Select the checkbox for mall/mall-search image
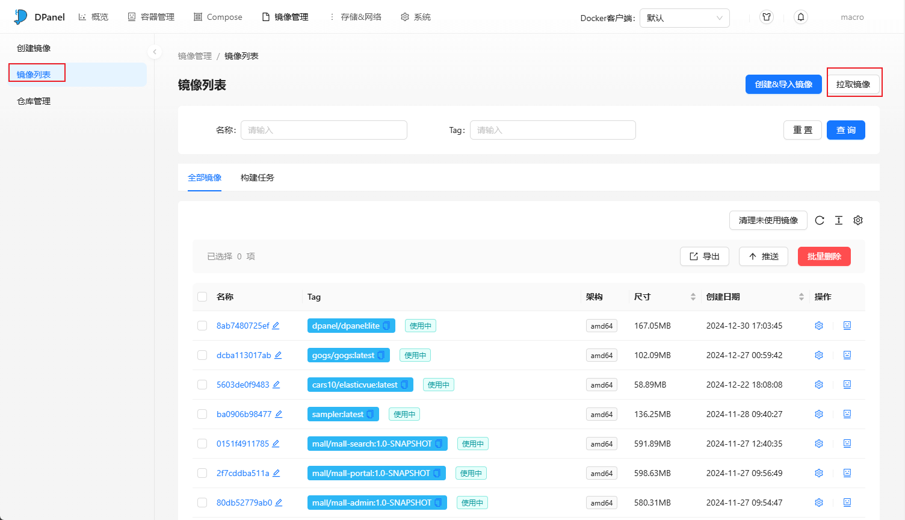Image resolution: width=905 pixels, height=520 pixels. pyautogui.click(x=202, y=444)
